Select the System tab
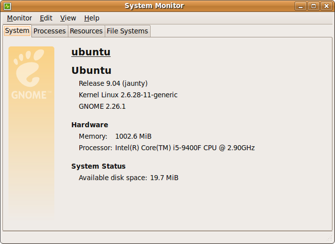Image resolution: width=335 pixels, height=244 pixels. (x=17, y=30)
